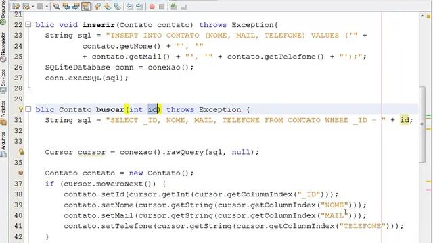The height and width of the screenshot is (243, 433).
Task: Click 'conn.execSQL(sql);' statement
Action: [x=87, y=78]
